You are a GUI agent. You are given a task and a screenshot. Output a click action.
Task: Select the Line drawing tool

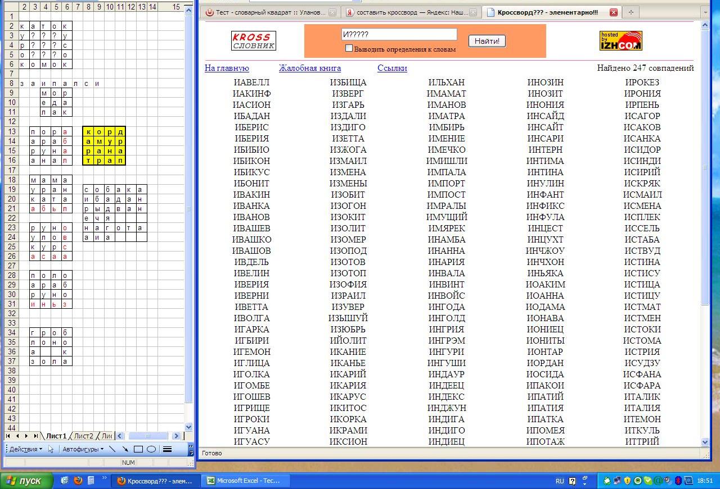[112, 449]
